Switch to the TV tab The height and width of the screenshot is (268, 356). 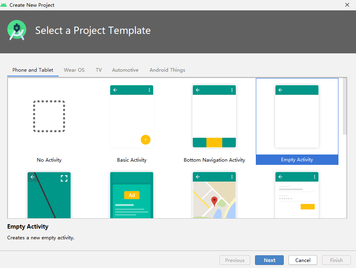point(99,70)
